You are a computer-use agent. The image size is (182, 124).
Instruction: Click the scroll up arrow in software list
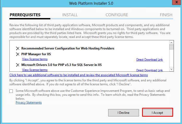tap(171, 43)
